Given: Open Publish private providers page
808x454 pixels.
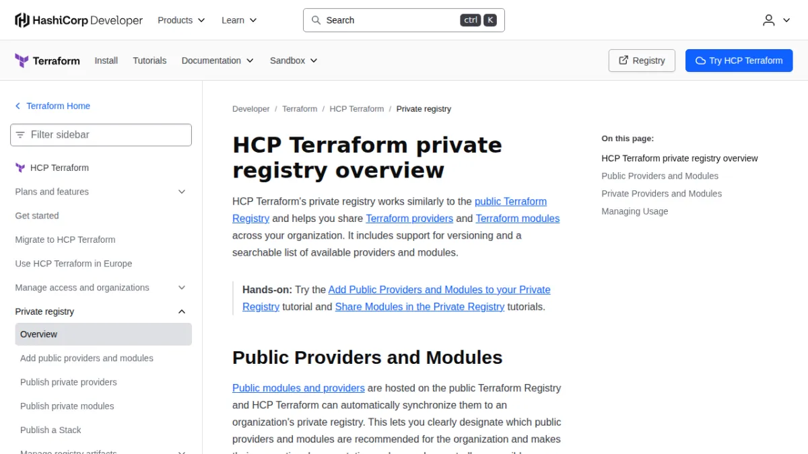Looking at the screenshot, I should (69, 382).
